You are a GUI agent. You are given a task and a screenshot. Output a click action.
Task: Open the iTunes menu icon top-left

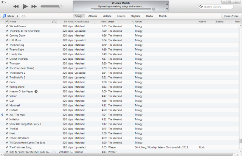tap(4, 2)
